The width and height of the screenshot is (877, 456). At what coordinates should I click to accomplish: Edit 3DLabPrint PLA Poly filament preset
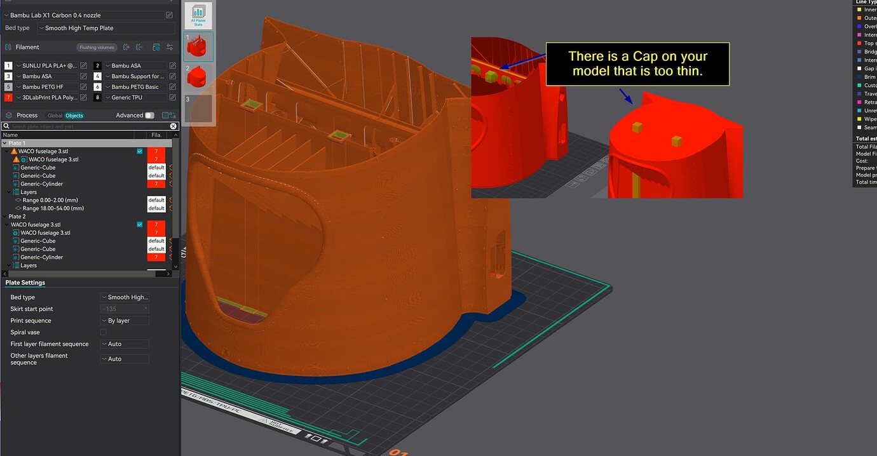[83, 98]
